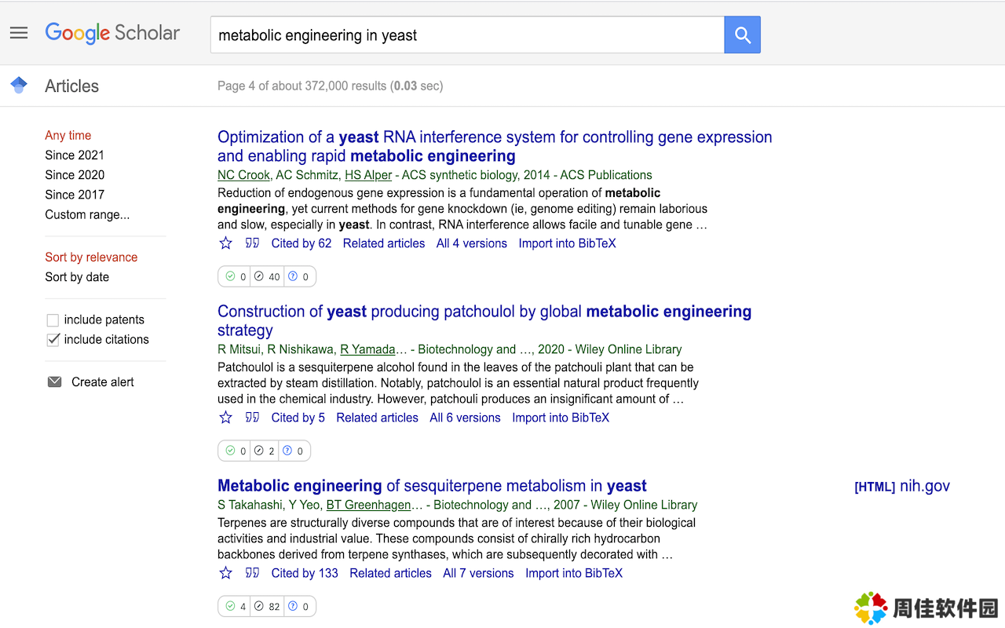The width and height of the screenshot is (1005, 628).
Task: Click Import into BibTeX for patchoulol article
Action: [x=561, y=418]
